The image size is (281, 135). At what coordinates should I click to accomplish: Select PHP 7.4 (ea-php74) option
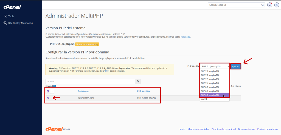(x=211, y=83)
